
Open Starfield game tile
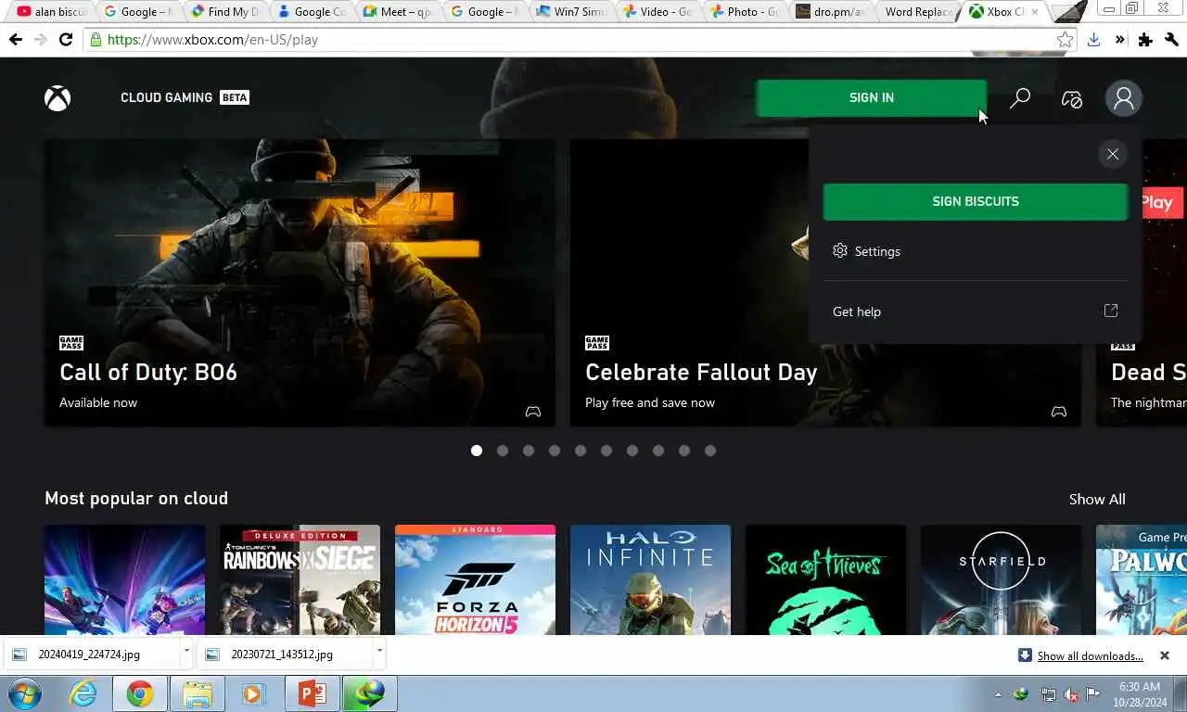[x=1001, y=580]
